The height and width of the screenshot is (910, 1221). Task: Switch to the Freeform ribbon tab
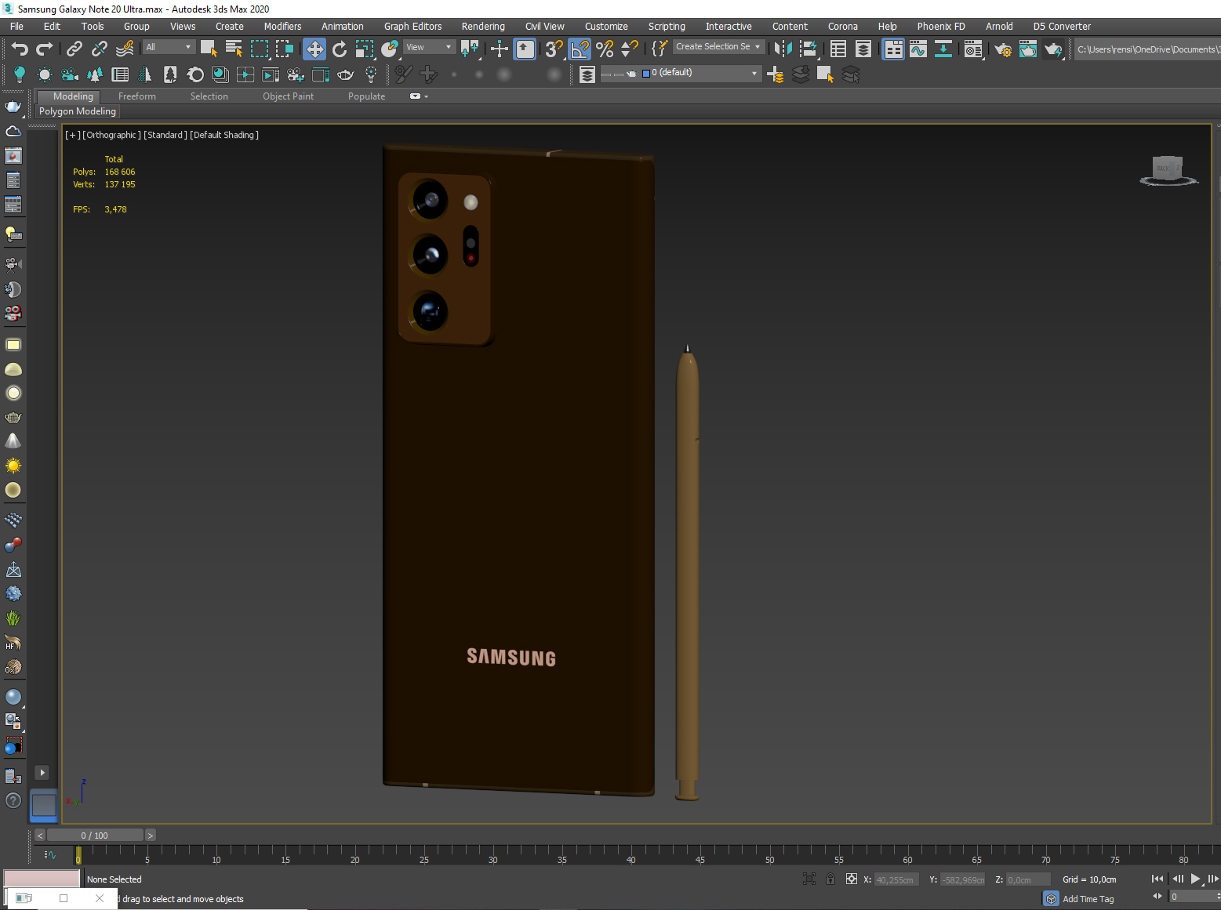137,96
